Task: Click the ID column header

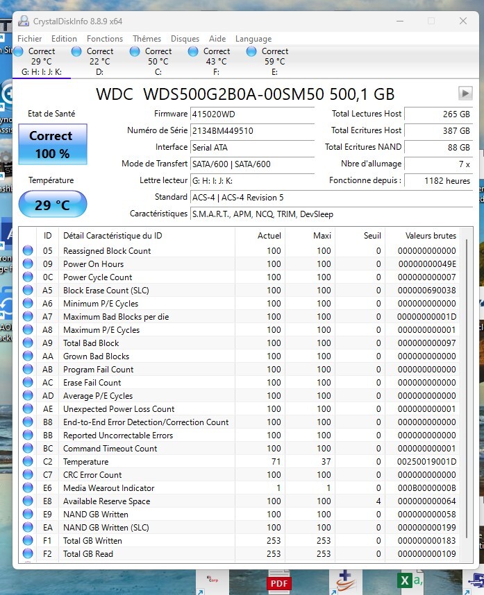Action: pos(47,236)
